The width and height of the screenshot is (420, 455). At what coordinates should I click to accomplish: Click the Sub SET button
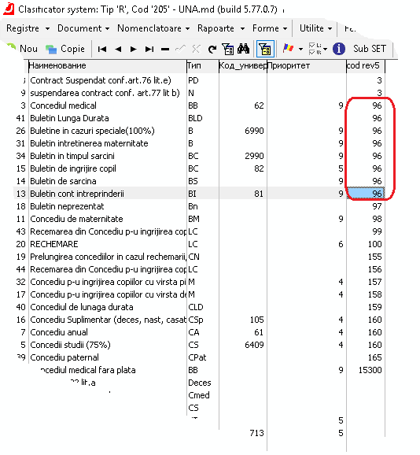pos(370,49)
